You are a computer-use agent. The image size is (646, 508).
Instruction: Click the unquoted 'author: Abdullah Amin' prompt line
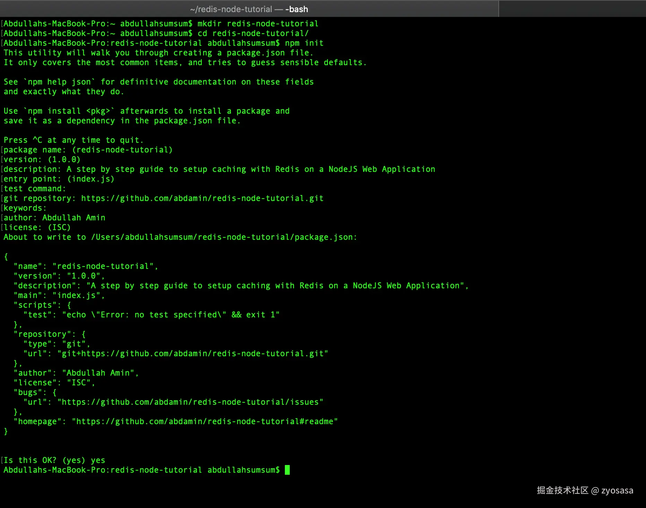click(54, 218)
